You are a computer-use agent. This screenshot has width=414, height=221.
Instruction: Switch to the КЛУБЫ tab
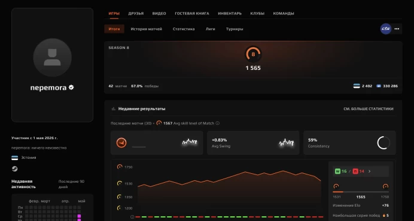tap(257, 14)
